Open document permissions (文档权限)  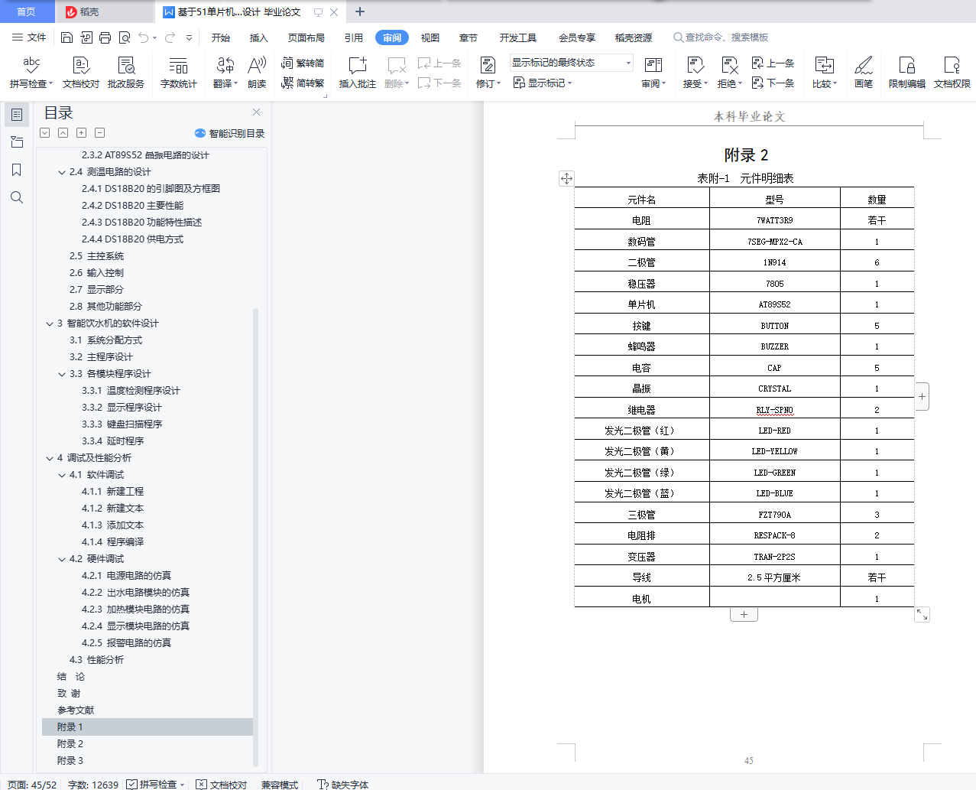tap(952, 73)
